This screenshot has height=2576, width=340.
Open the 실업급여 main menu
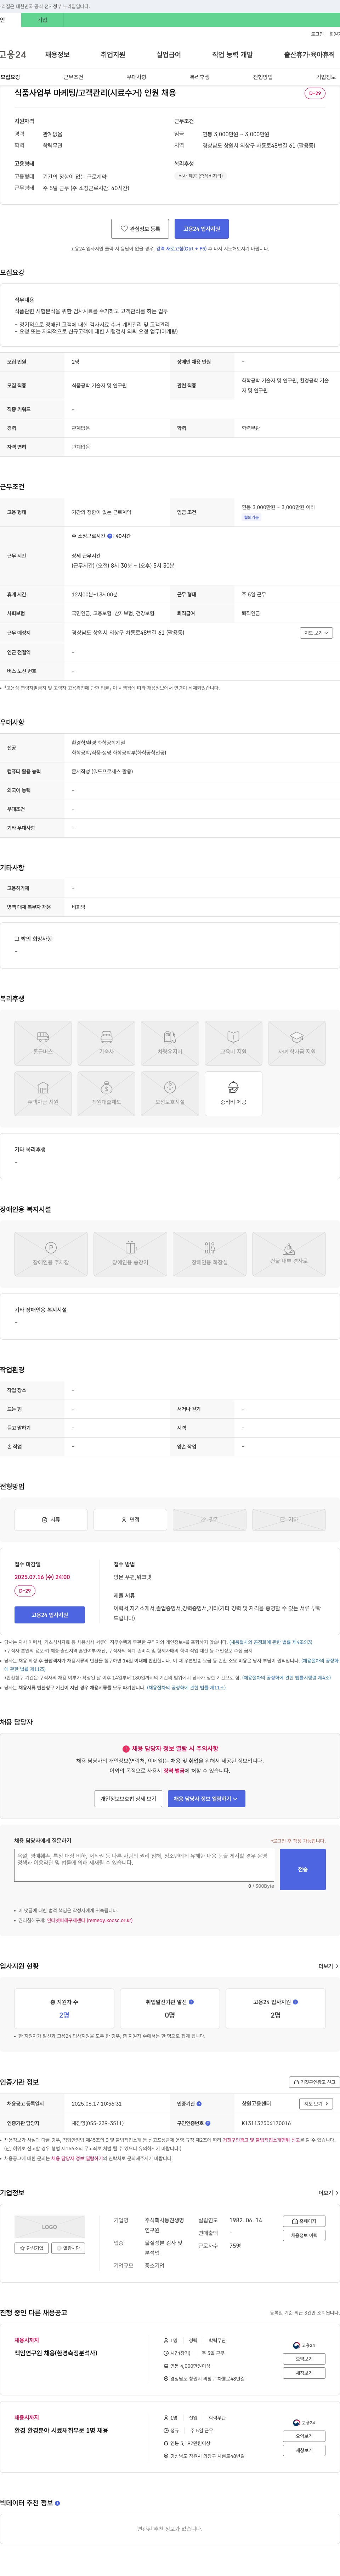169,55
